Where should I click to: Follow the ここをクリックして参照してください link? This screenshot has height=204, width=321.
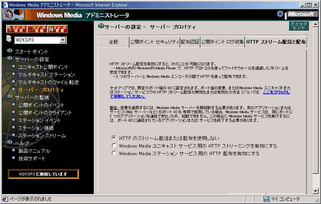click(x=276, y=92)
